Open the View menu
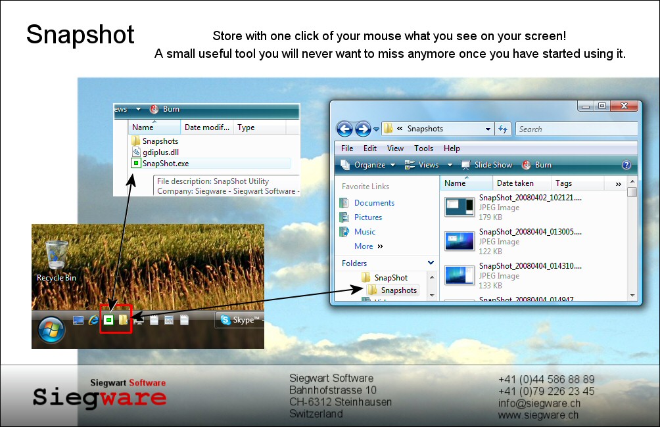 point(395,148)
